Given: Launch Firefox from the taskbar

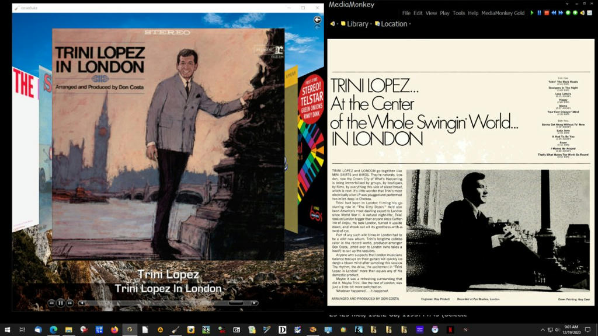Looking at the screenshot, I should pyautogui.click(x=114, y=330).
